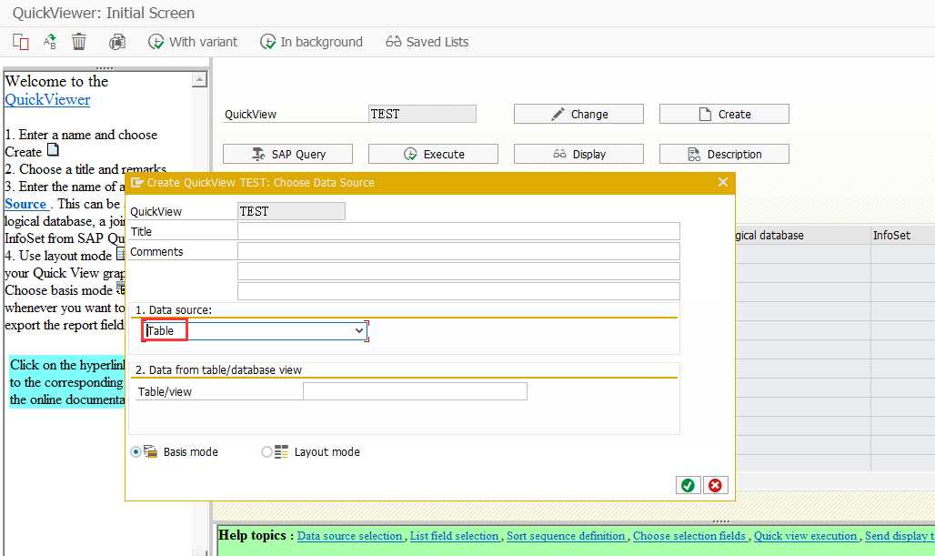This screenshot has width=935, height=556.
Task: Click scroll up arrow in help panel
Action: point(200,79)
